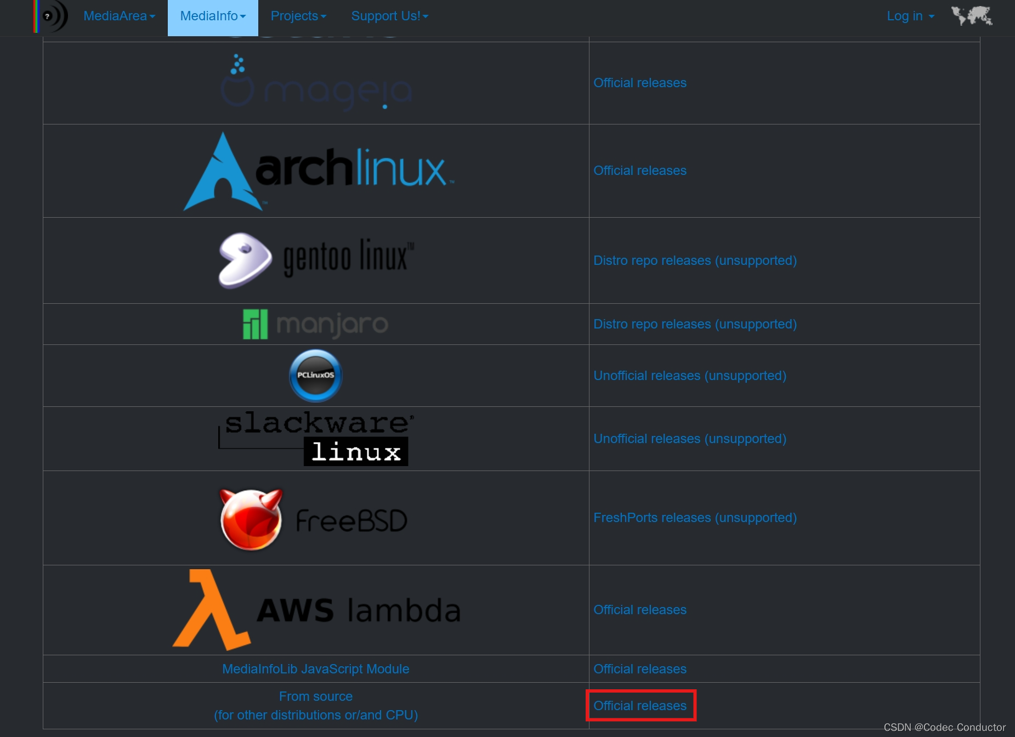Click the From source link
Viewport: 1015px width, 737px height.
[316, 706]
